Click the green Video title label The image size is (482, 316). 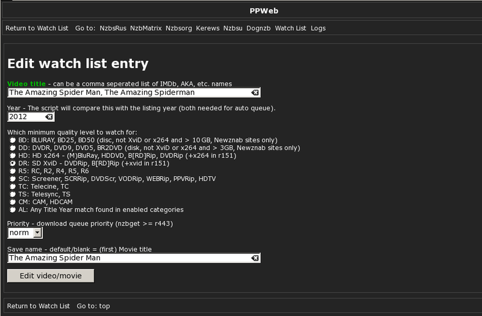coord(27,84)
